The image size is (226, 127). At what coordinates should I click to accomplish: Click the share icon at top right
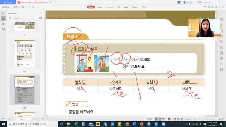pyautogui.click(x=209, y=7)
